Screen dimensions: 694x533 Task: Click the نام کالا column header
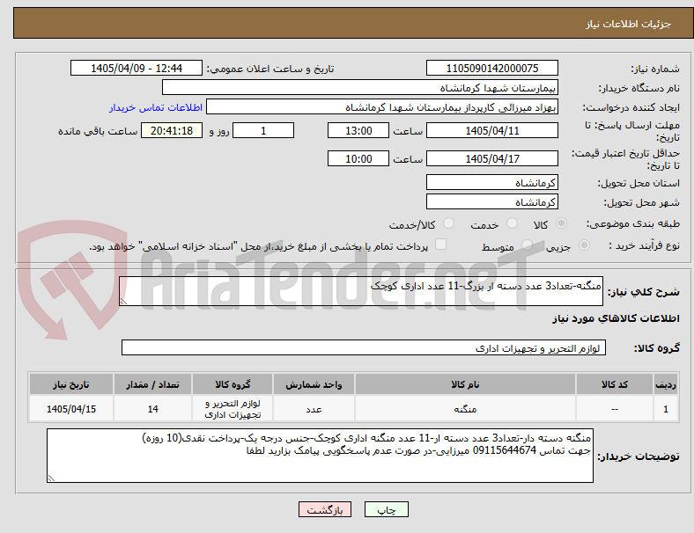coord(465,384)
